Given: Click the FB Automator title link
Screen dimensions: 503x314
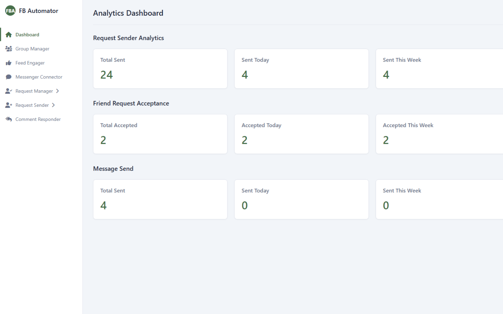Looking at the screenshot, I should click(x=39, y=11).
